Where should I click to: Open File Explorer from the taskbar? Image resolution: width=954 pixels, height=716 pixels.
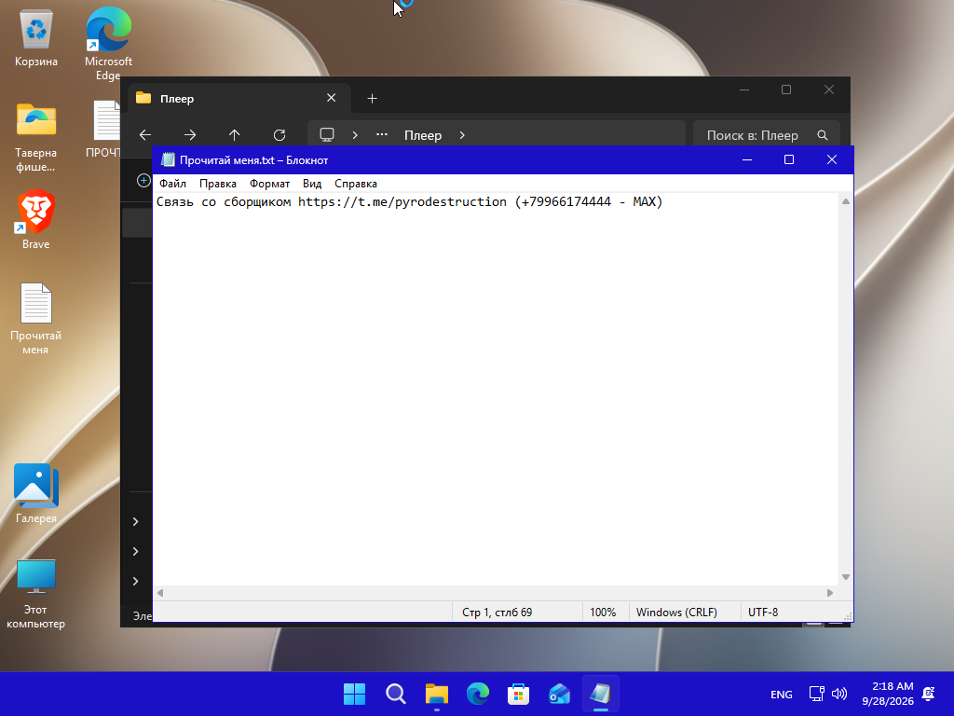pyautogui.click(x=436, y=694)
